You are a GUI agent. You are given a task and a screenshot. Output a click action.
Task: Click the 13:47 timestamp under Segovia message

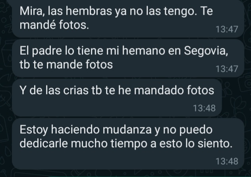(x=227, y=69)
